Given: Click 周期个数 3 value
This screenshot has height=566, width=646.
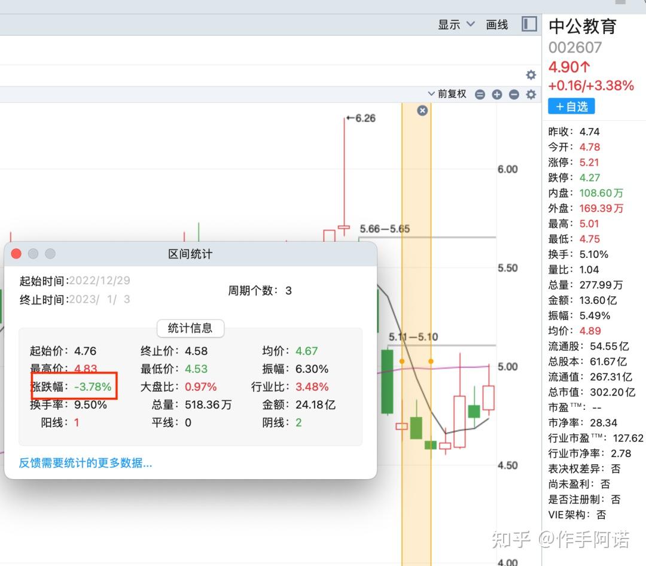Looking at the screenshot, I should tap(288, 291).
